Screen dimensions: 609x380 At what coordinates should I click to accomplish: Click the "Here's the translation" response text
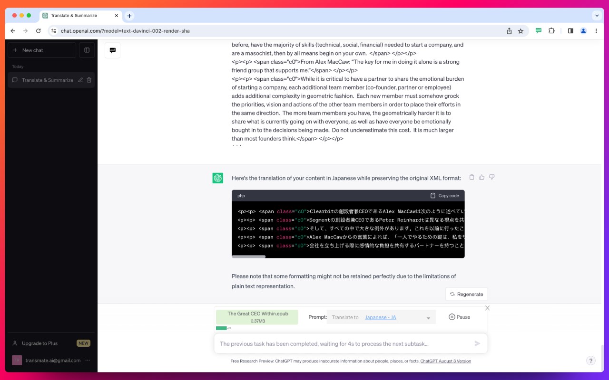click(346, 178)
